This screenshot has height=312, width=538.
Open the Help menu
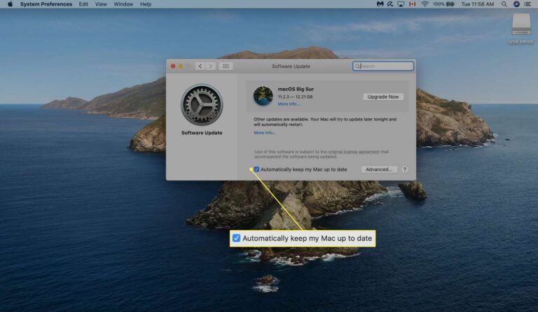(x=146, y=4)
